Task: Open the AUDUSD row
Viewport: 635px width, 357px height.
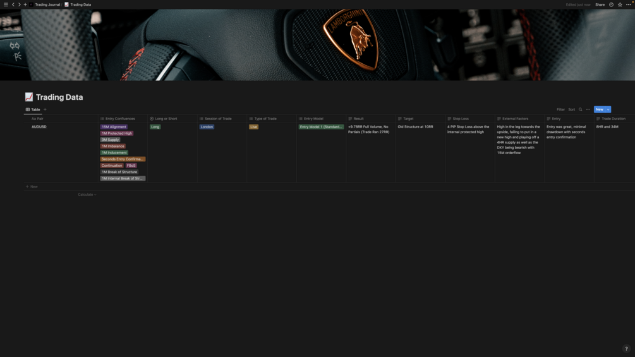Action: coord(39,127)
